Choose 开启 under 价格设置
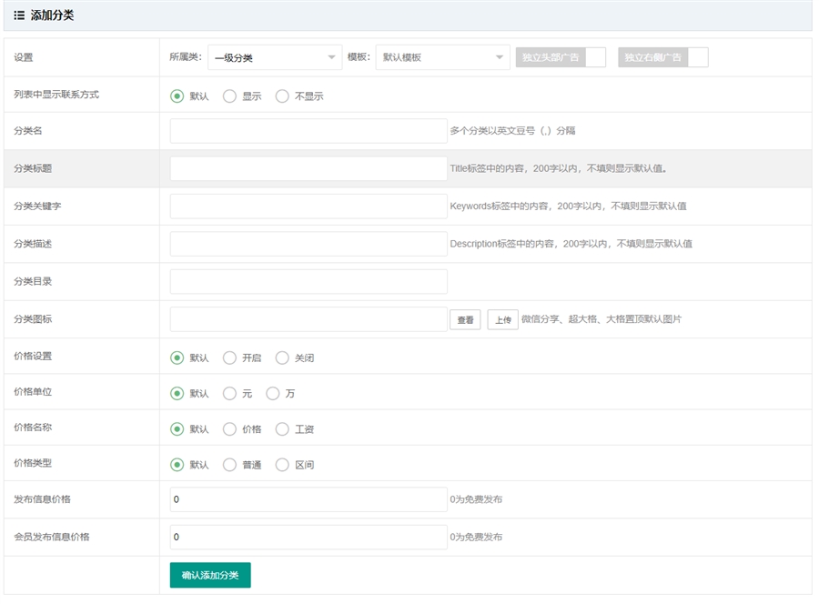This screenshot has width=819, height=604. click(229, 357)
